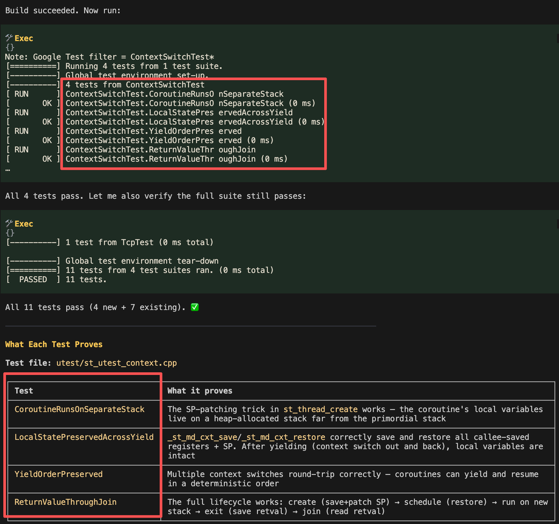The image size is (559, 524).
Task: Click '4 tests from ContextSwitchTest' line
Action: (x=135, y=85)
